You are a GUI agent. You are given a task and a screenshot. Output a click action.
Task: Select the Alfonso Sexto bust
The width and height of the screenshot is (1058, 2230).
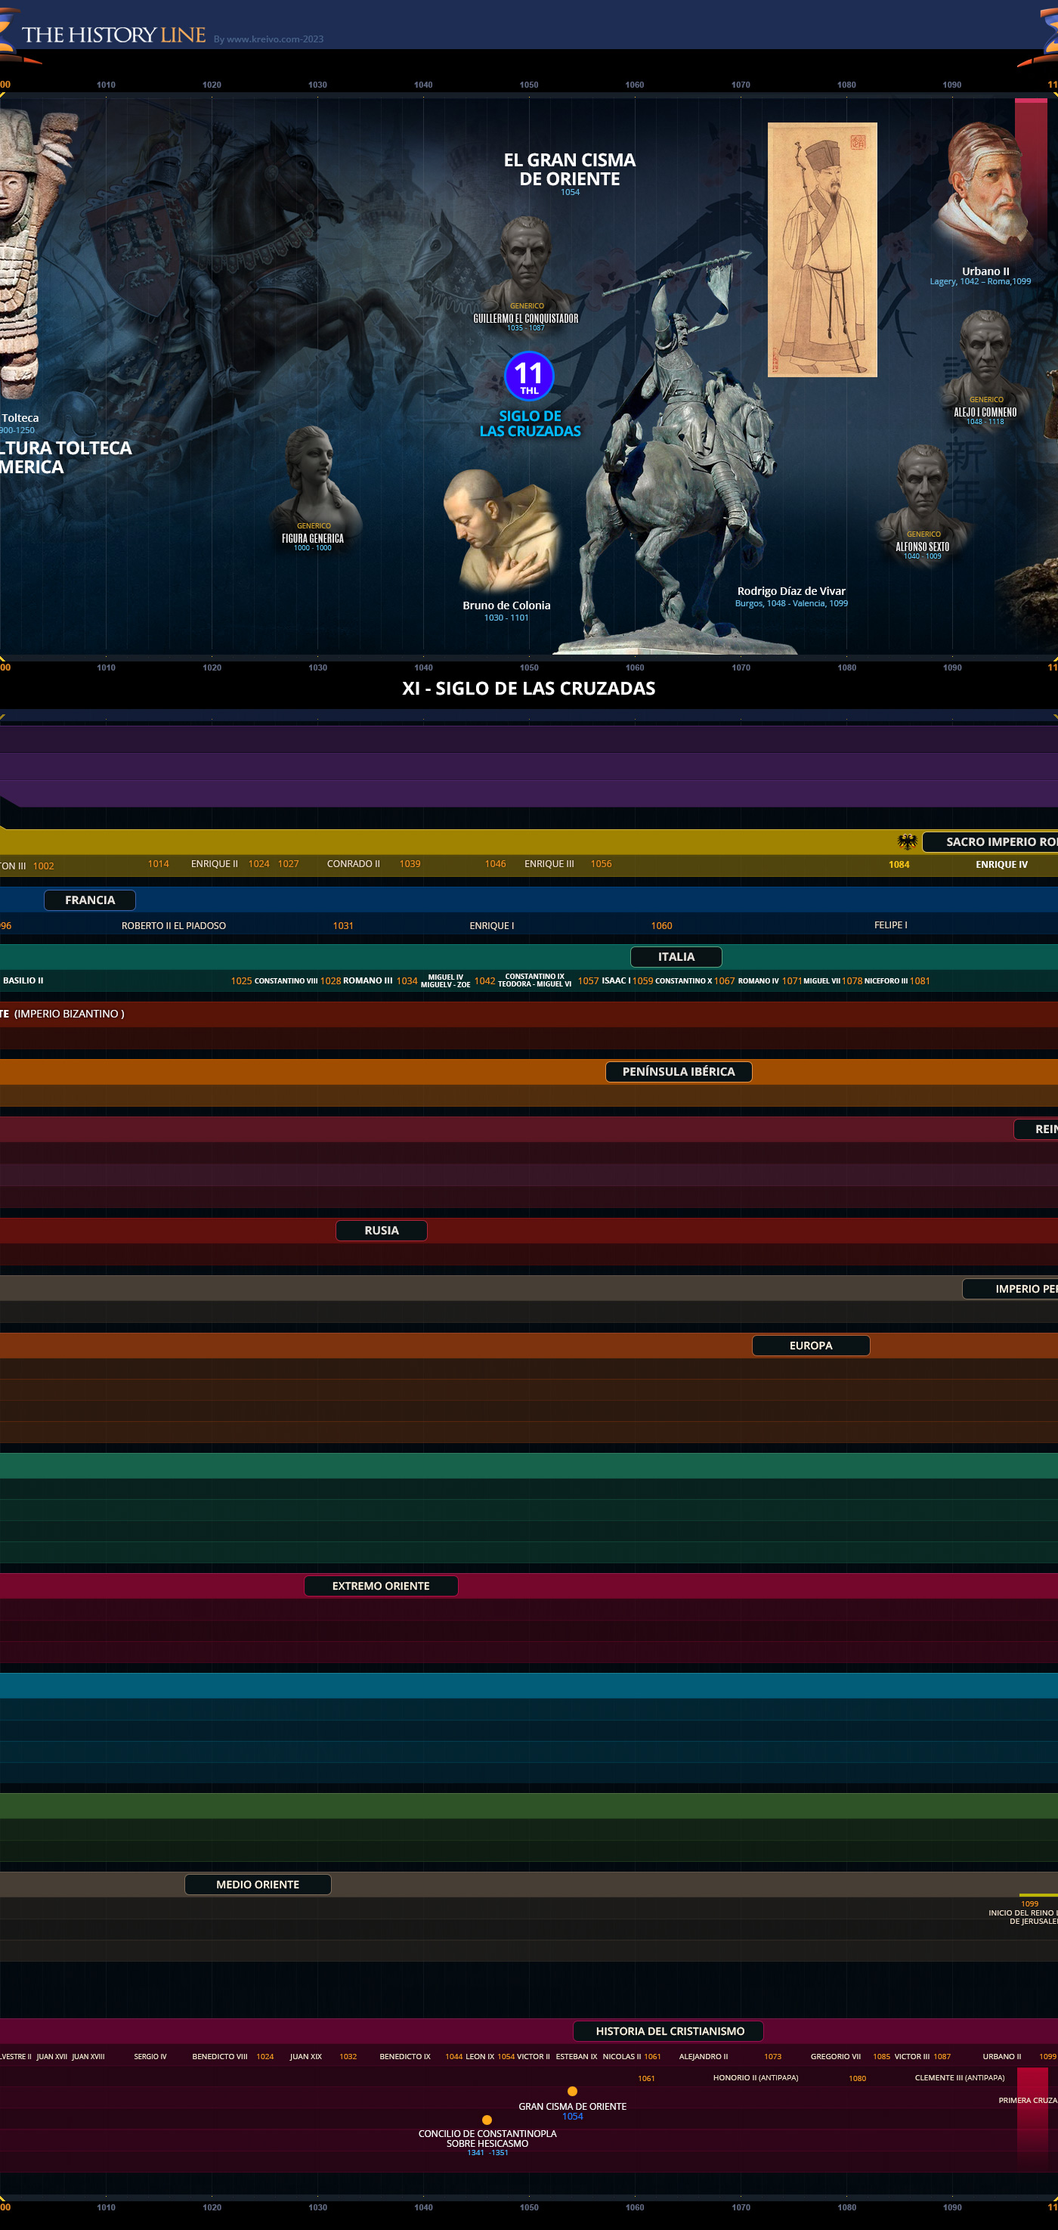923,488
